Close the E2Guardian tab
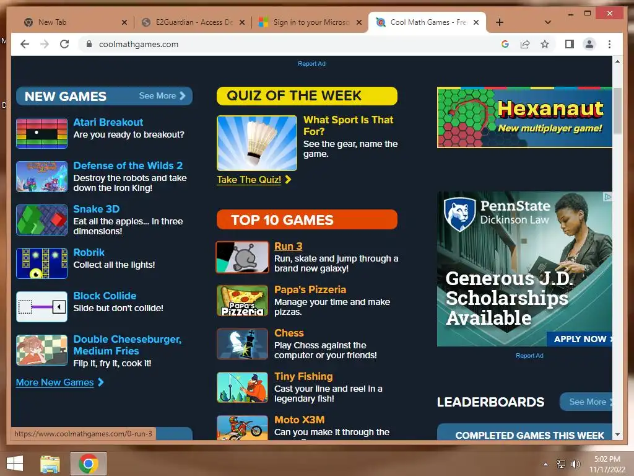Image resolution: width=634 pixels, height=476 pixels. tap(242, 23)
